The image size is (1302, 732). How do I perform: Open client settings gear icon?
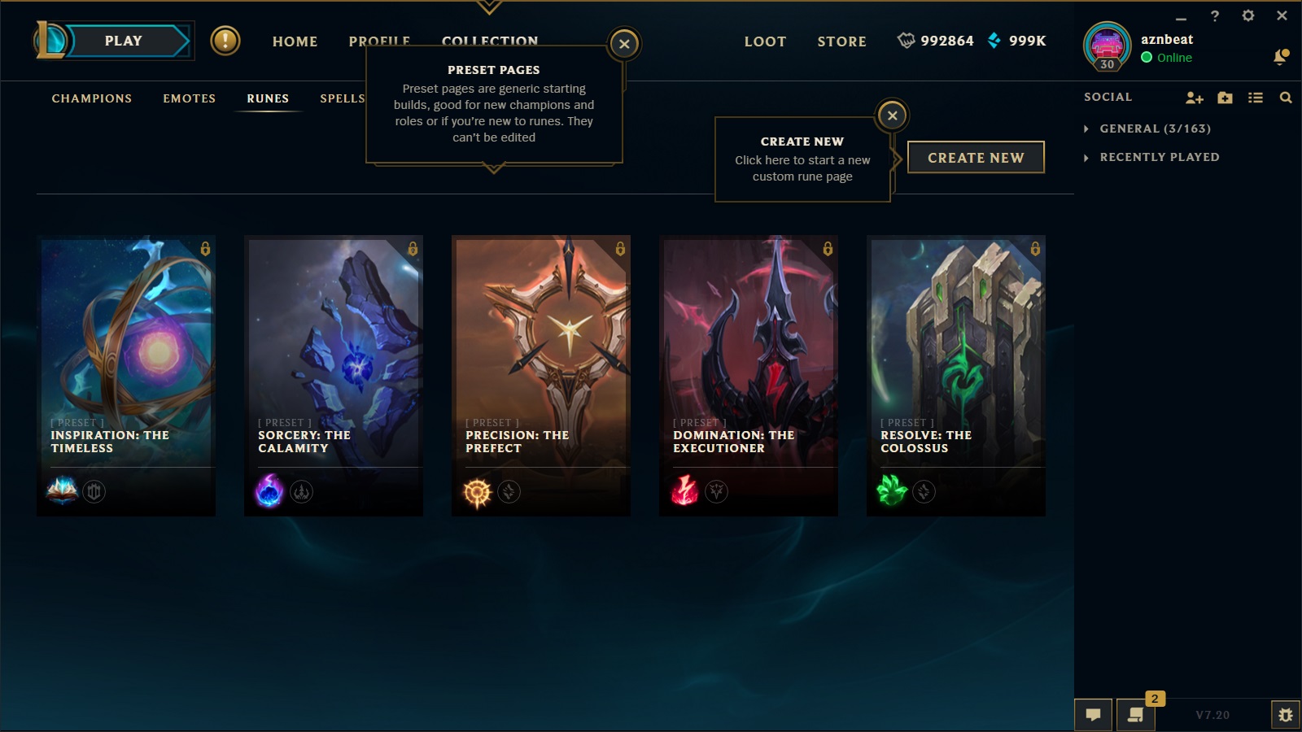pos(1248,15)
